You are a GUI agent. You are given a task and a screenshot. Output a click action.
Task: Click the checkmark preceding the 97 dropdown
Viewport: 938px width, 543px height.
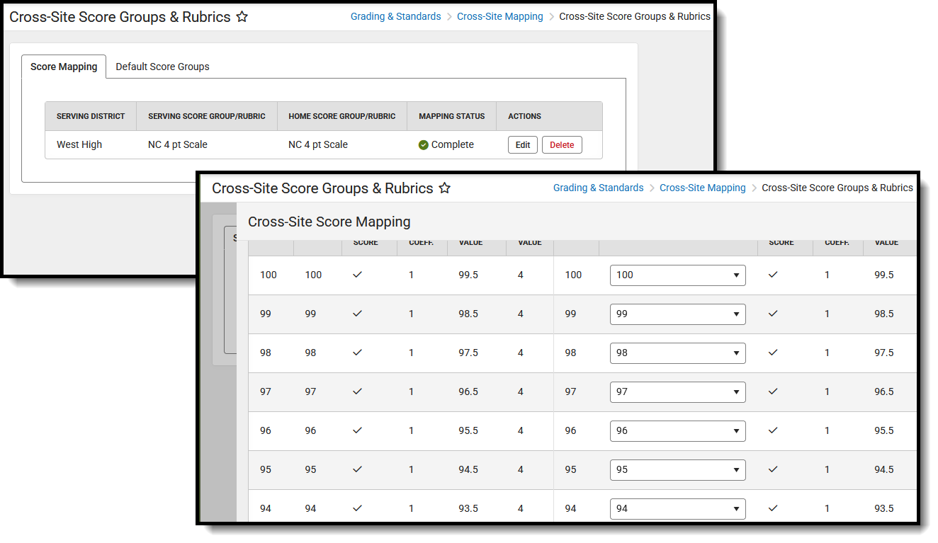pyautogui.click(x=357, y=391)
